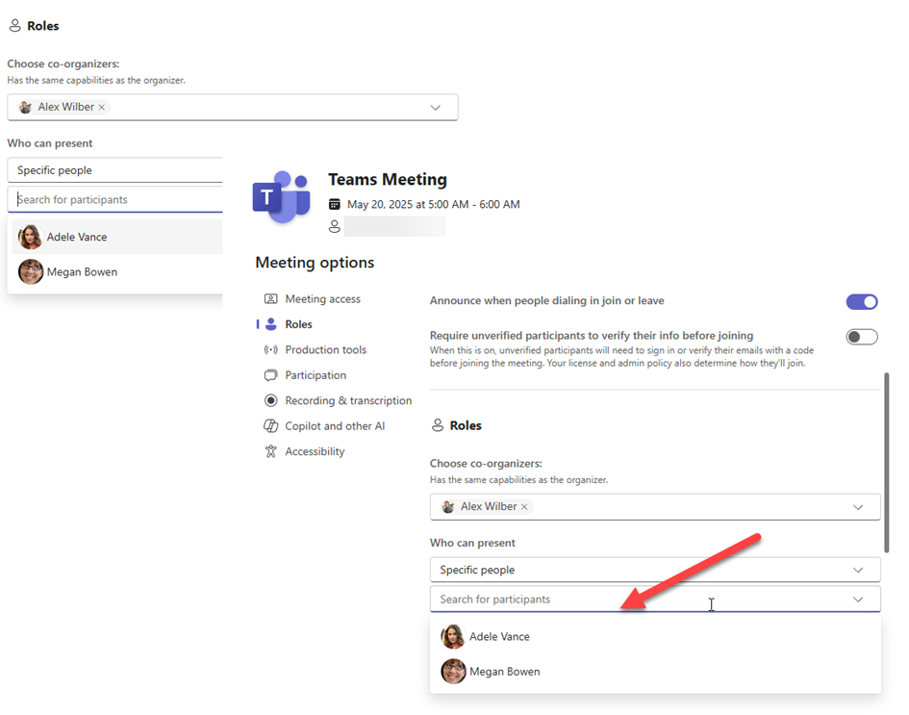
Task: Click the calendar icon beside meeting date
Action: pos(335,204)
